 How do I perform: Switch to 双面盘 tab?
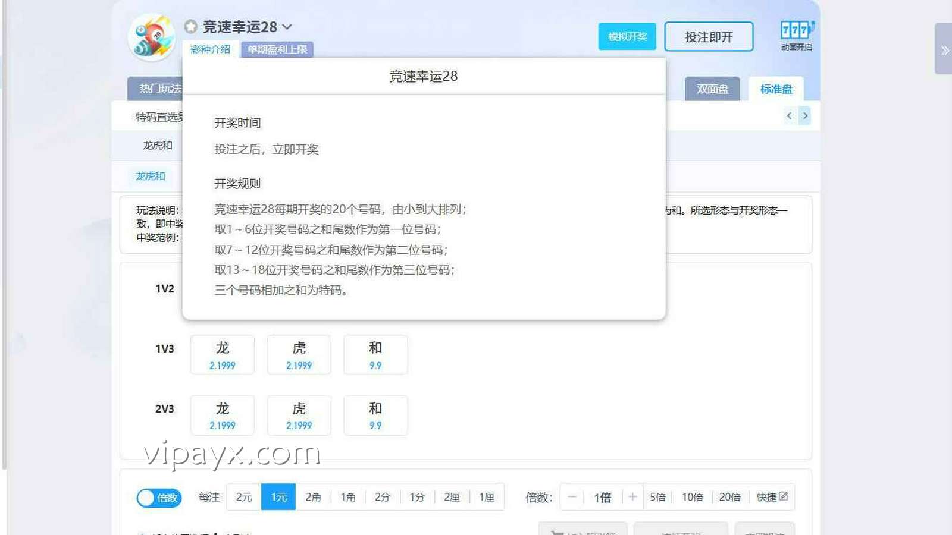click(712, 89)
